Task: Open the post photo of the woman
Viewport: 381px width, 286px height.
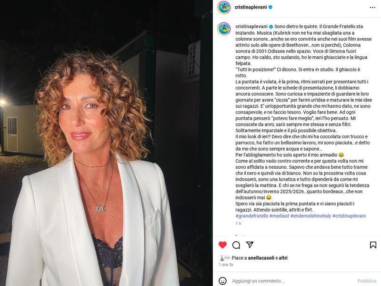Action: point(106,143)
